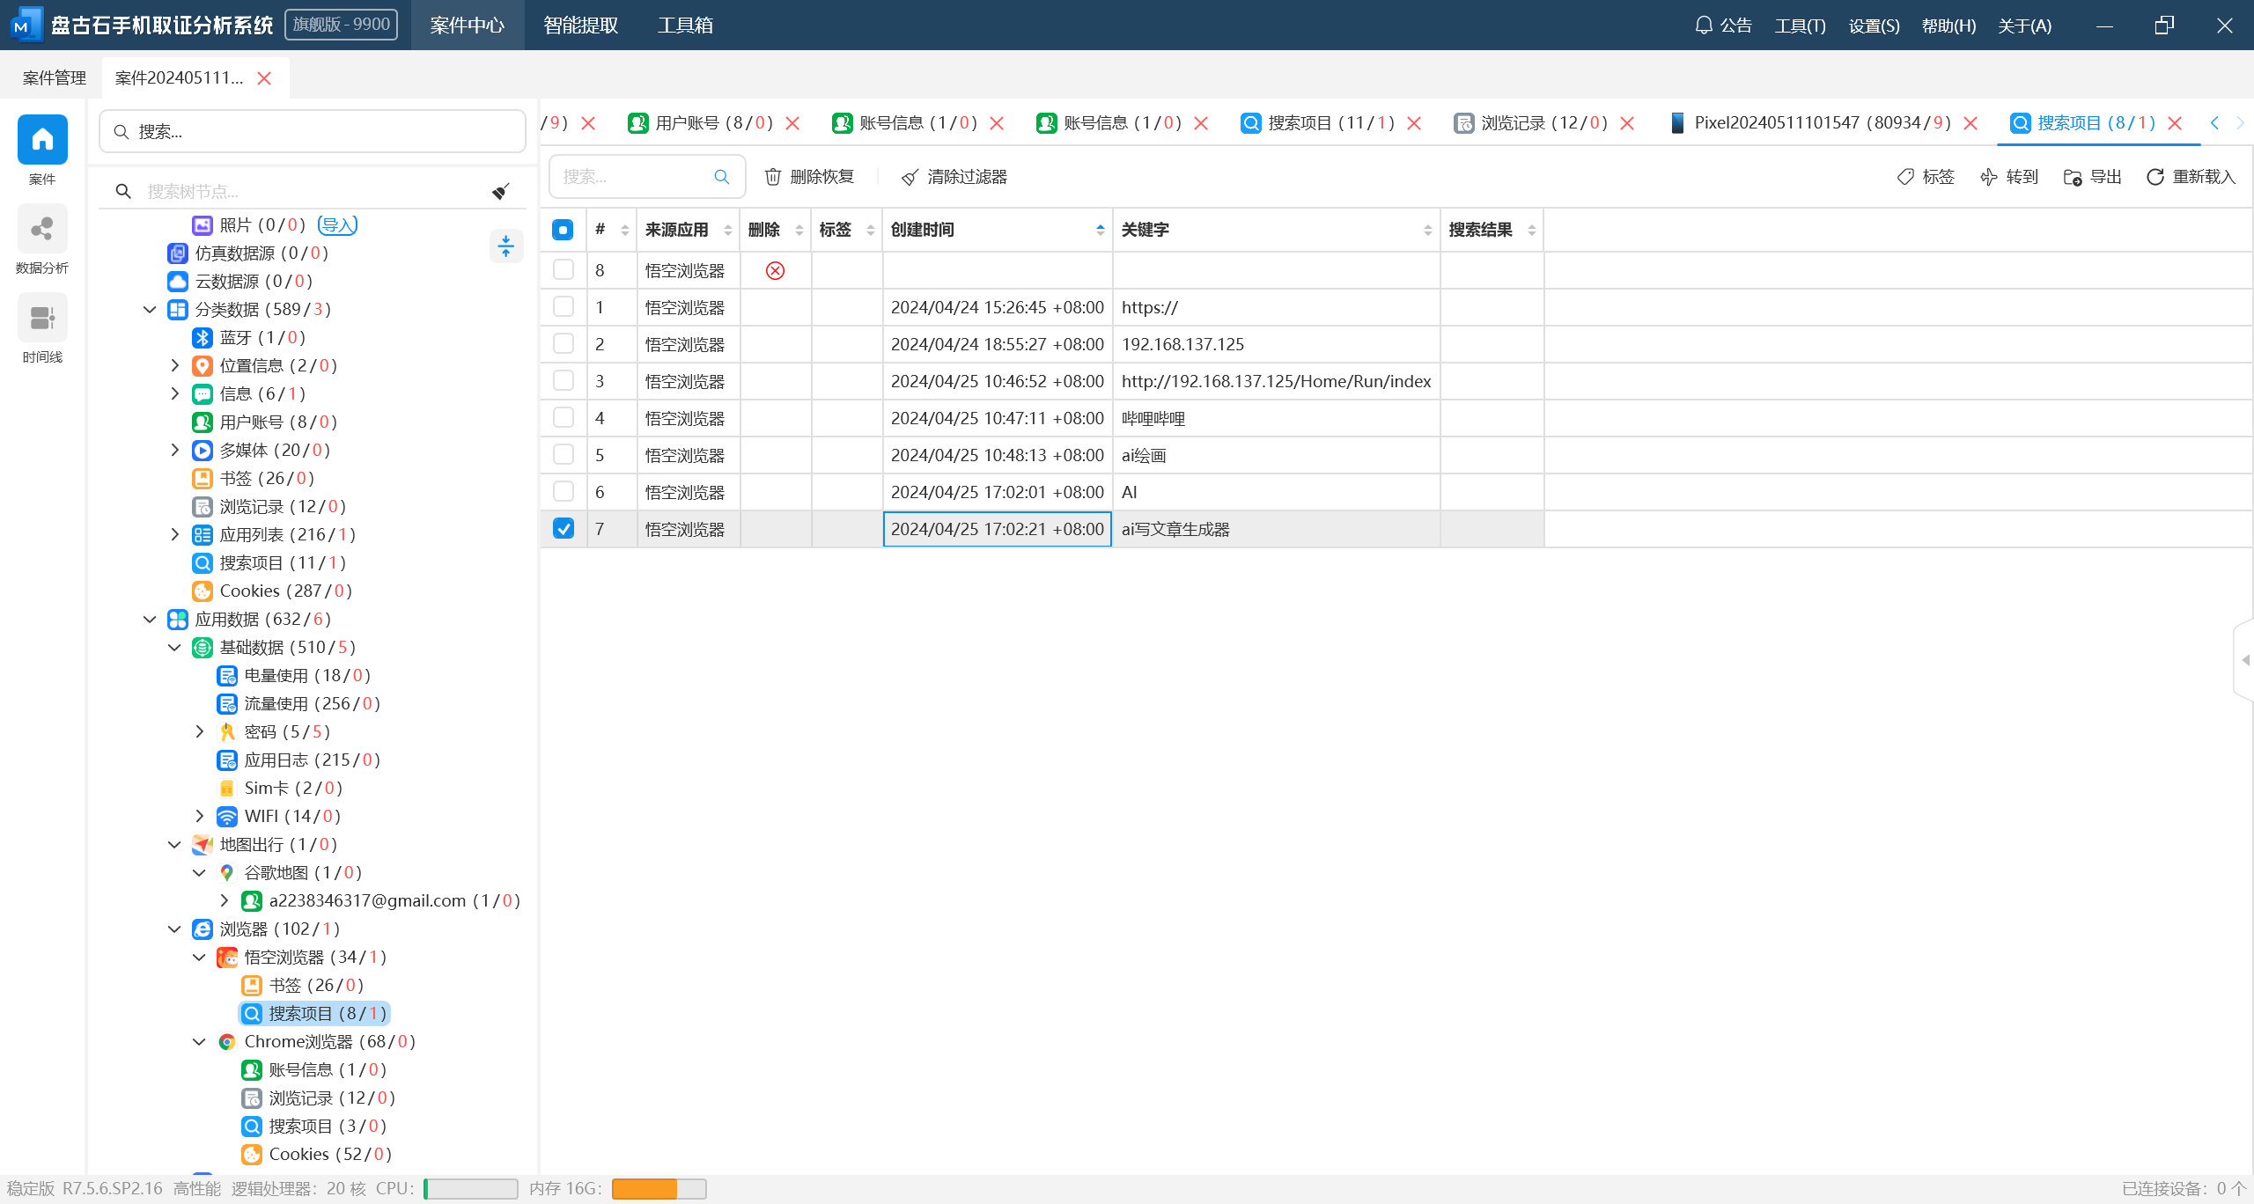Expand the 多媒体 tree node
The image size is (2254, 1204).
pos(174,450)
